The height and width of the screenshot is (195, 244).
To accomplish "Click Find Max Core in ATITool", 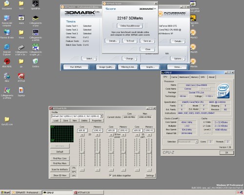I will pyautogui.click(x=60, y=158).
